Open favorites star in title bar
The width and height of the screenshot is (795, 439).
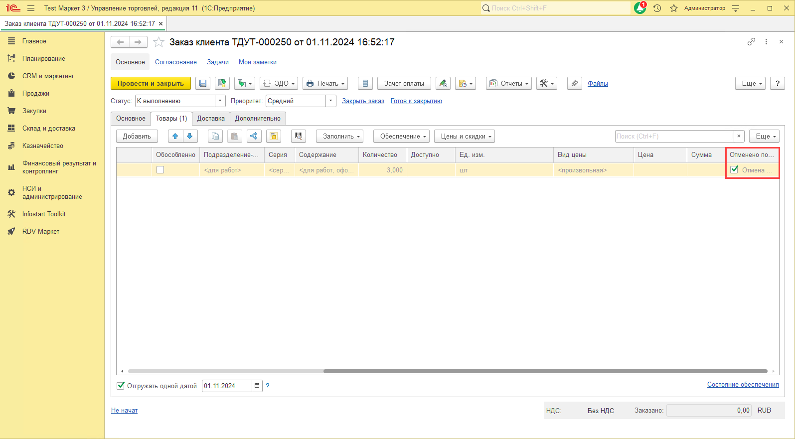point(674,8)
